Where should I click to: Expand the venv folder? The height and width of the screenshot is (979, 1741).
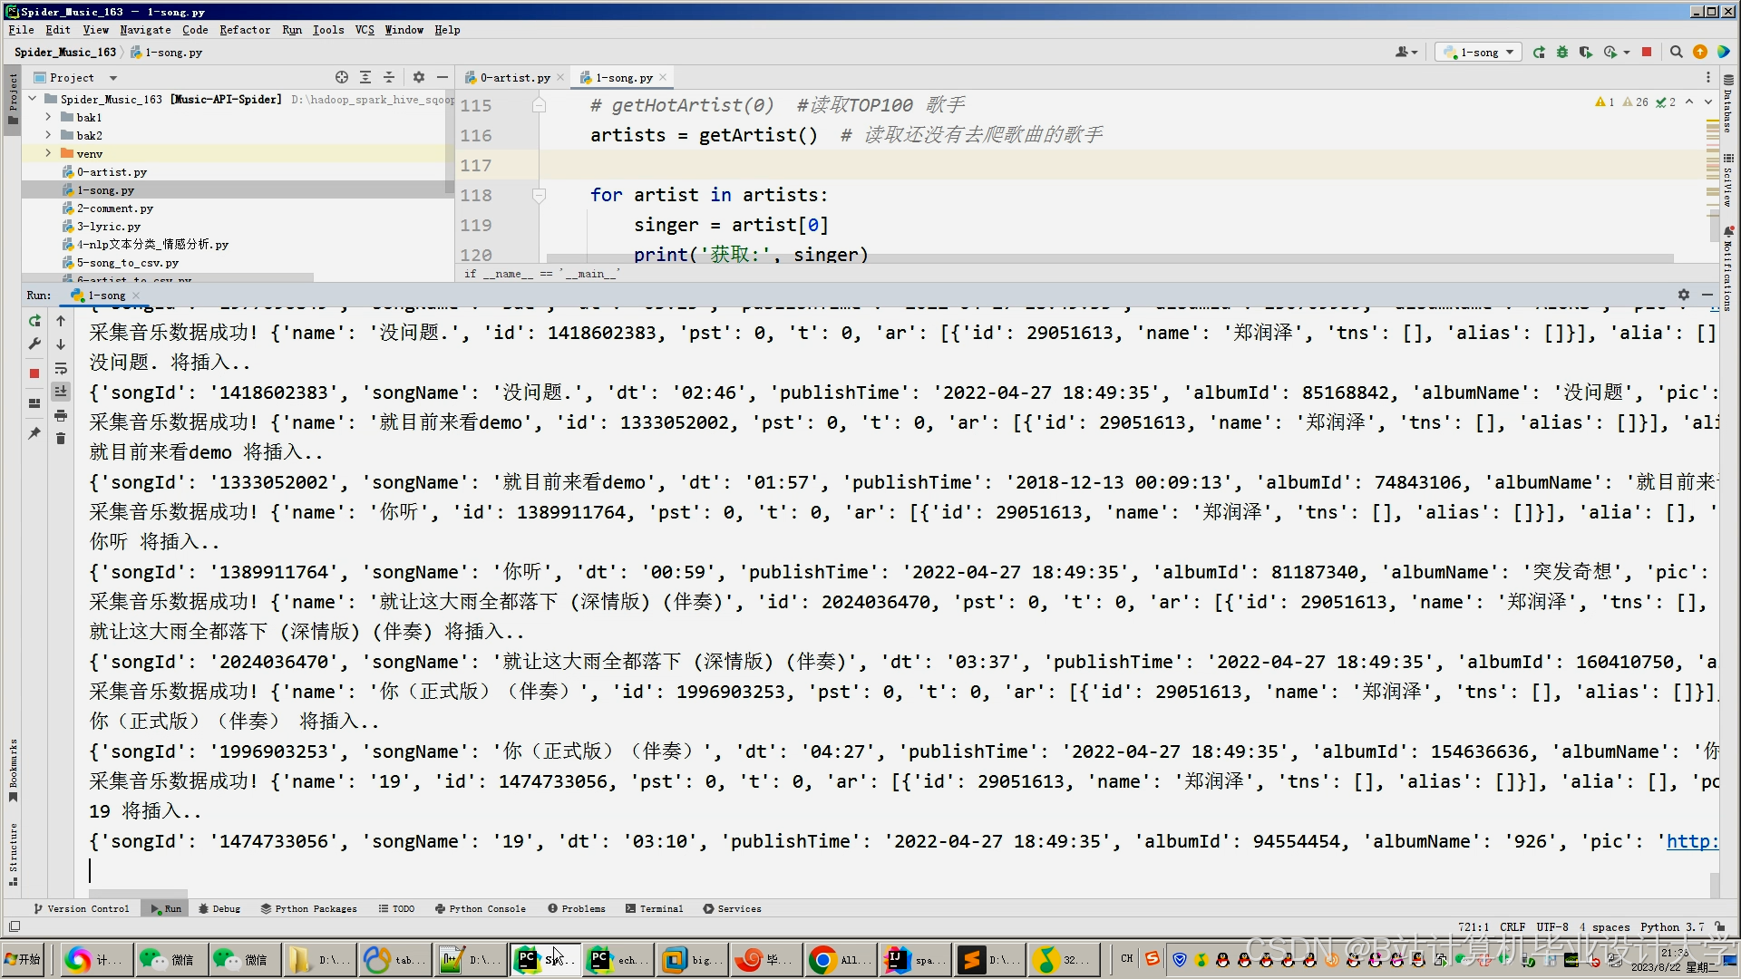pyautogui.click(x=48, y=153)
